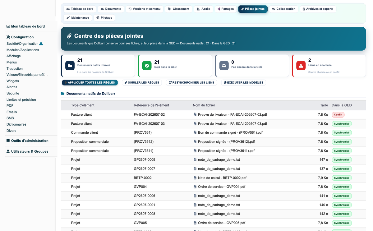Click the folder icon beside Documents natifs de Dolibarr

click(x=62, y=94)
